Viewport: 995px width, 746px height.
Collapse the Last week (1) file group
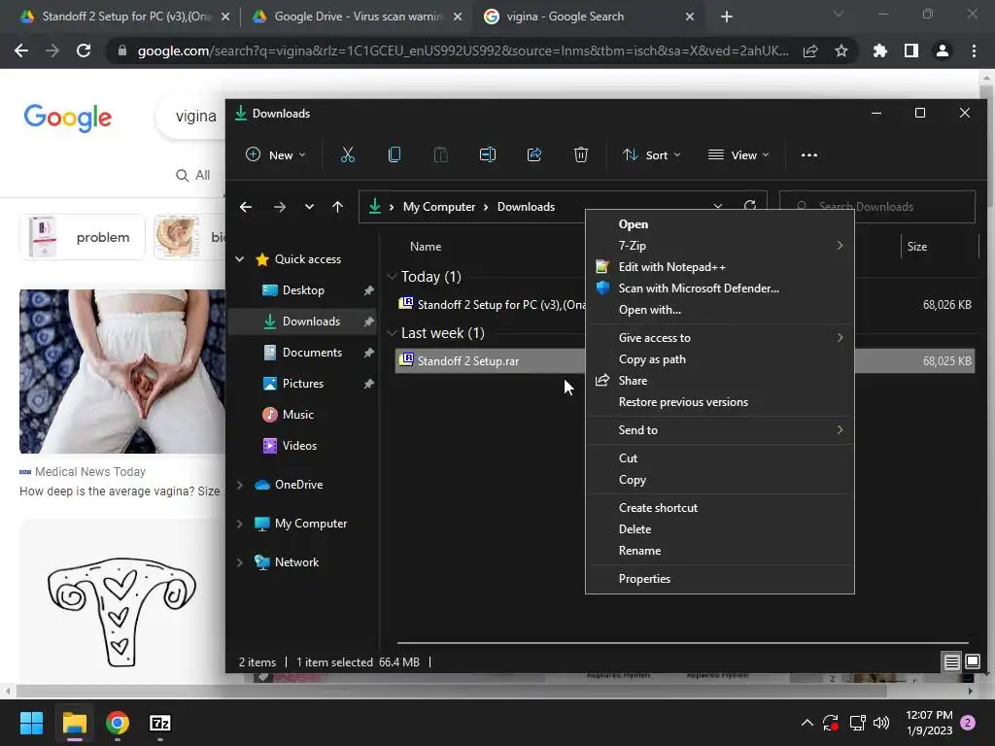(393, 333)
